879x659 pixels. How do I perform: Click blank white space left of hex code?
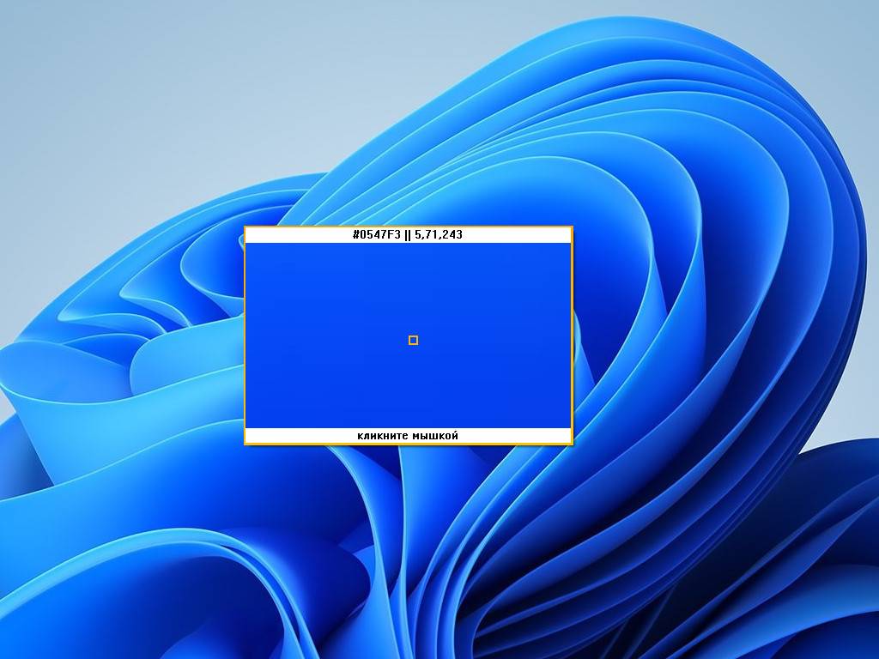coord(292,234)
